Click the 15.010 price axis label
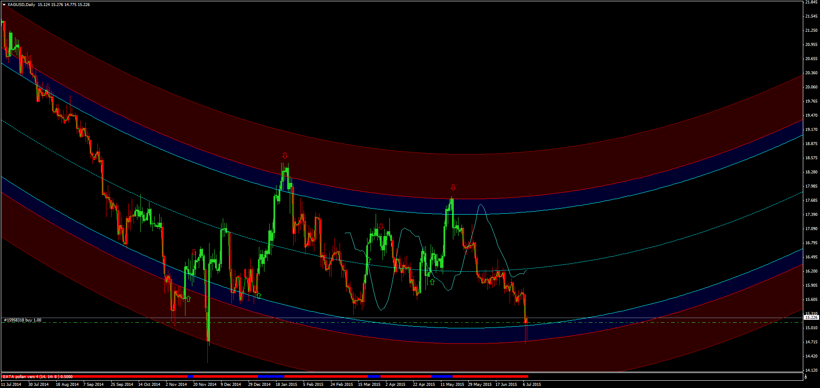Image resolution: width=820 pixels, height=388 pixels. (811, 328)
